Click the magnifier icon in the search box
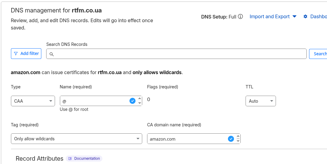327x164 pixels. tap(52, 54)
